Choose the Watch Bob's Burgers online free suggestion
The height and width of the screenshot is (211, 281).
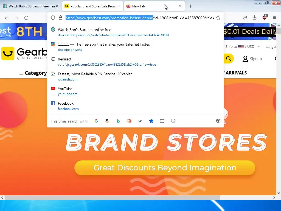click(136, 32)
